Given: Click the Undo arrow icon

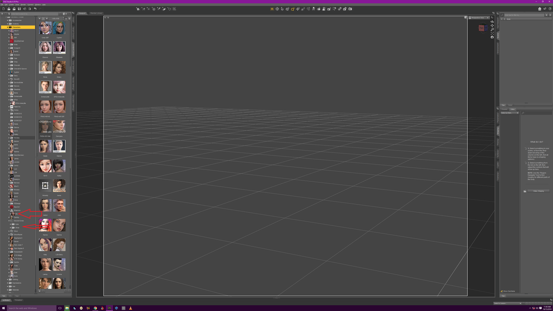Looking at the screenshot, I should tap(35, 9).
